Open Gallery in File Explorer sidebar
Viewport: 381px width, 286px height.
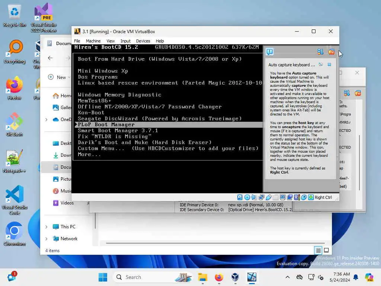(62, 108)
